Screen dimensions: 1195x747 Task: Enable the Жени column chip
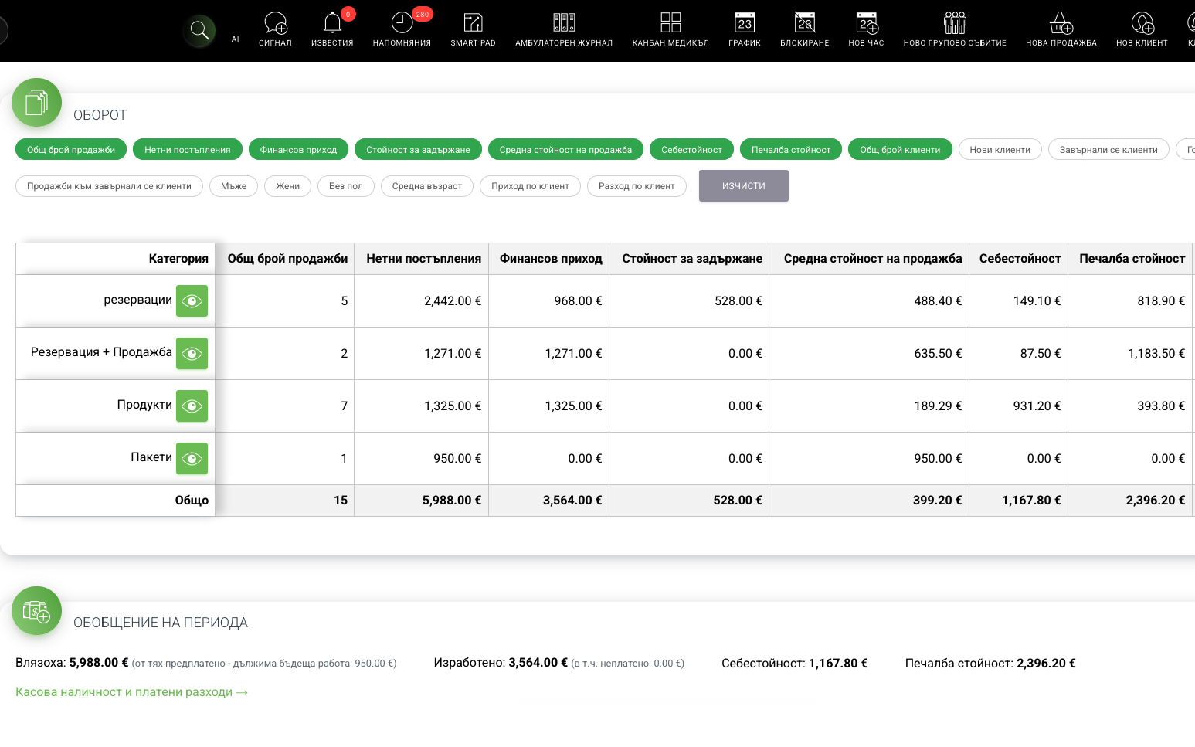[287, 186]
